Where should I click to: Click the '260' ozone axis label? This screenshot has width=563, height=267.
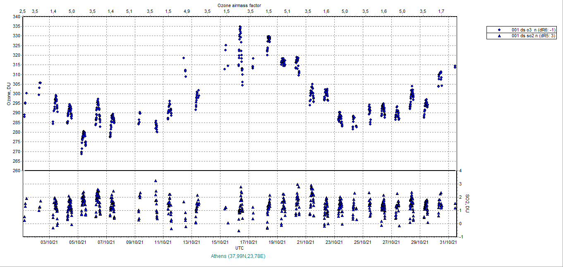(x=16, y=171)
